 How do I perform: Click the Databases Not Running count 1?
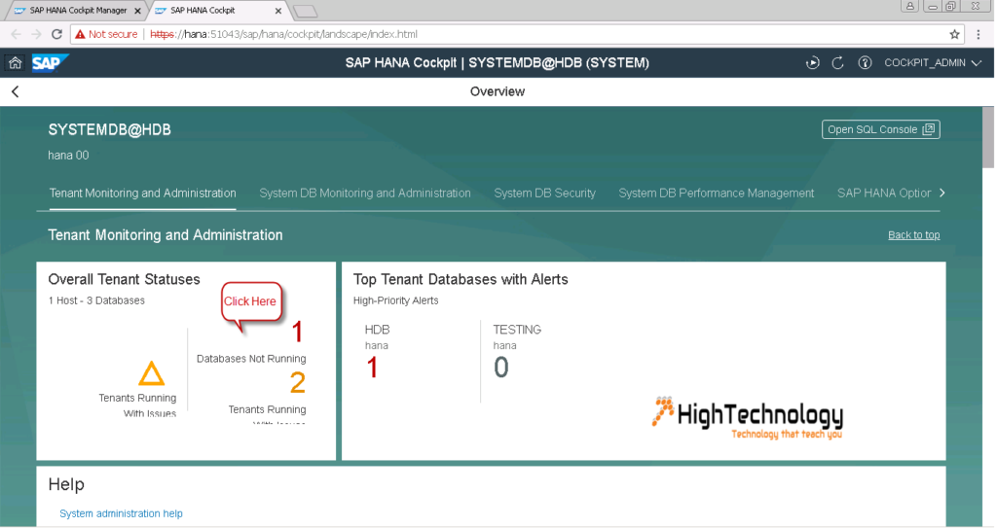tap(298, 332)
